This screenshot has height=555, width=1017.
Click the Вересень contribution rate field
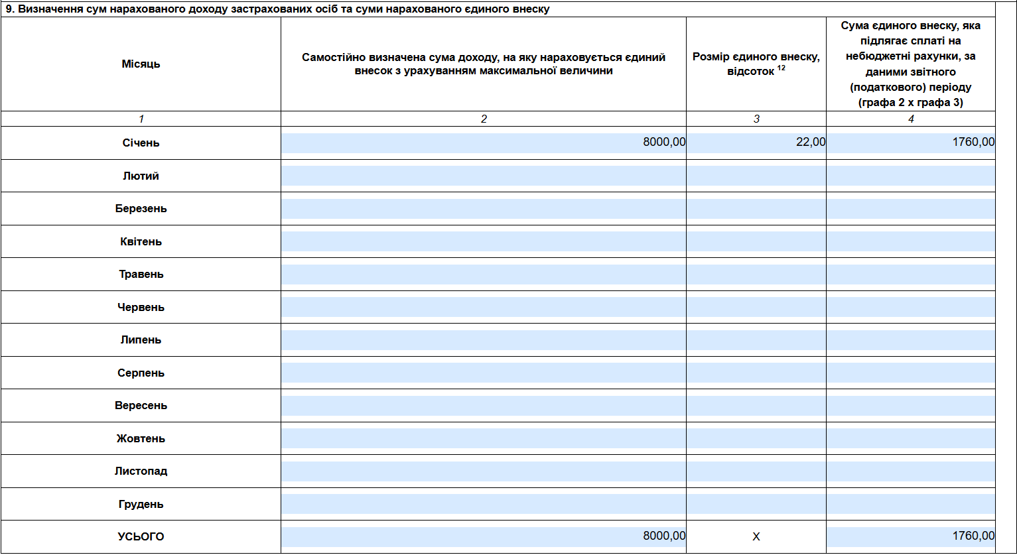756,405
